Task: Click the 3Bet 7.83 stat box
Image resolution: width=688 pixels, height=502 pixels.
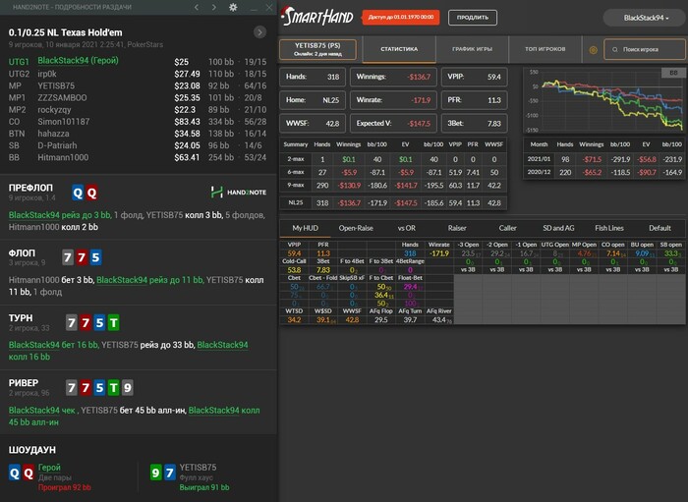Action: [475, 124]
